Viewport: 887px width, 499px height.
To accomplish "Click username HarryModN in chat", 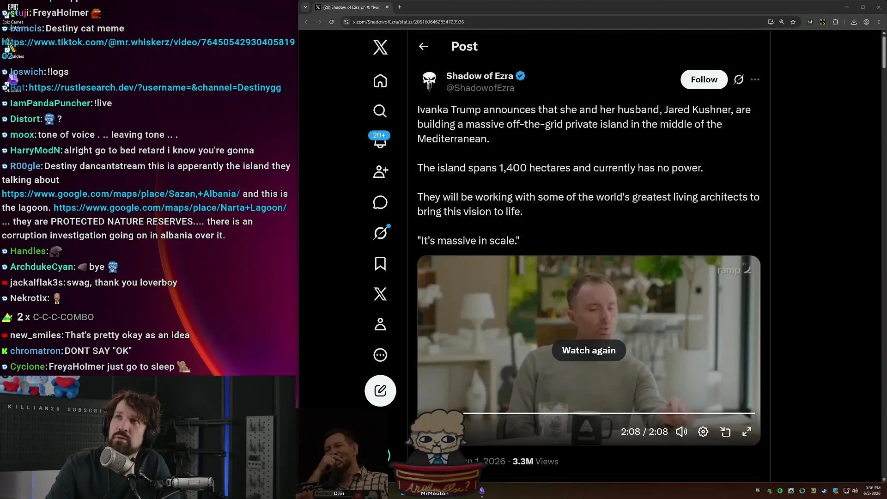I will click(36, 150).
